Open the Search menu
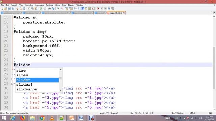Viewport: 216px width, 121px height. 14,5
